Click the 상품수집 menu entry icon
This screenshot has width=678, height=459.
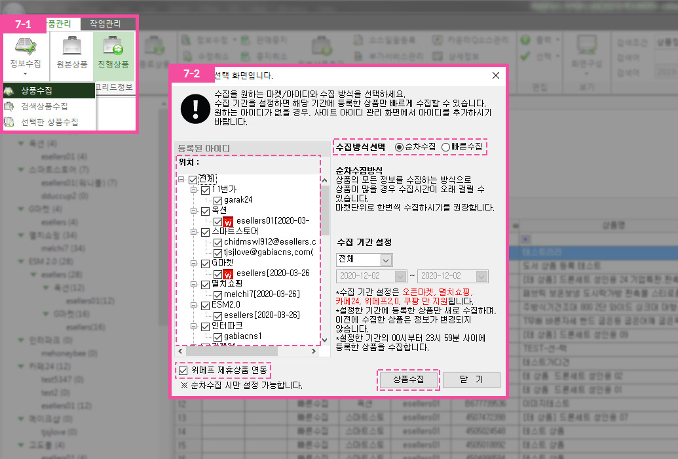point(9,90)
